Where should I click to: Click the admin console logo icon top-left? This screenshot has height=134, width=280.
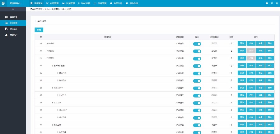3,3
